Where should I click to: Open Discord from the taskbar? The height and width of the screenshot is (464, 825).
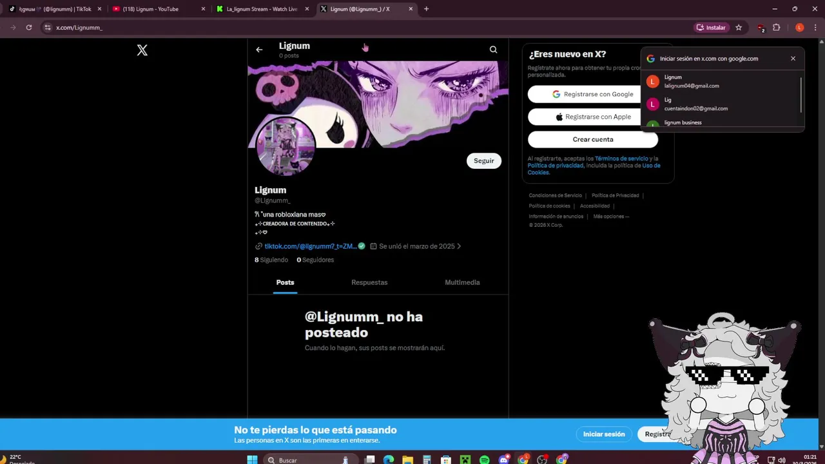504,459
